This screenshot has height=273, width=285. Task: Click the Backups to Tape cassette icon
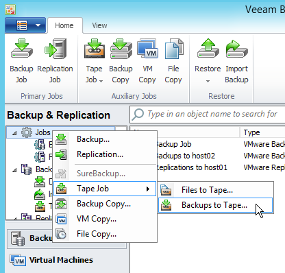(166, 205)
